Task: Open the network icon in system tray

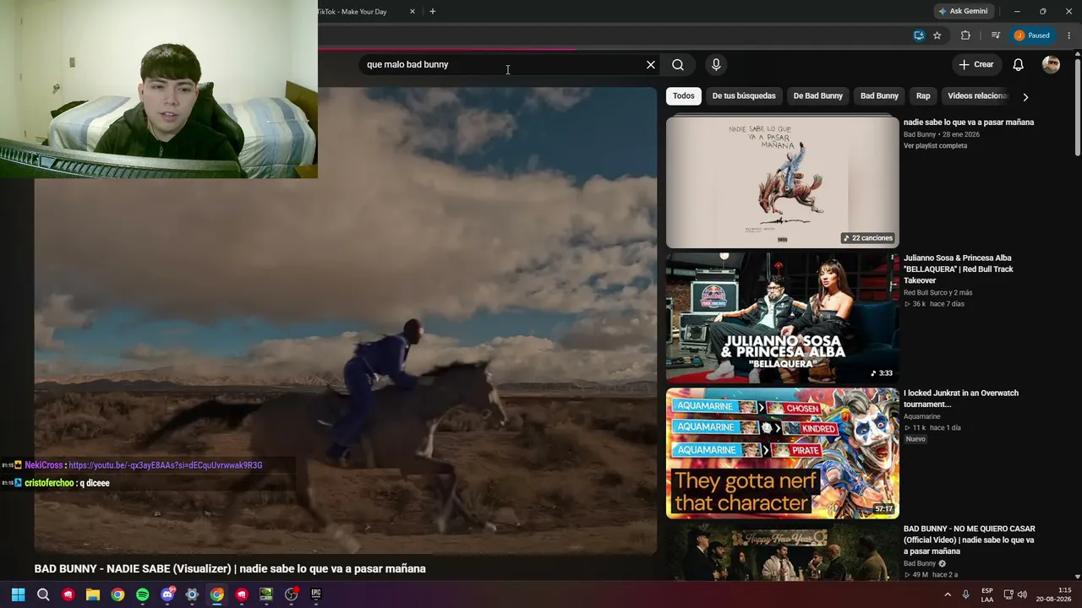Action: click(x=1009, y=594)
